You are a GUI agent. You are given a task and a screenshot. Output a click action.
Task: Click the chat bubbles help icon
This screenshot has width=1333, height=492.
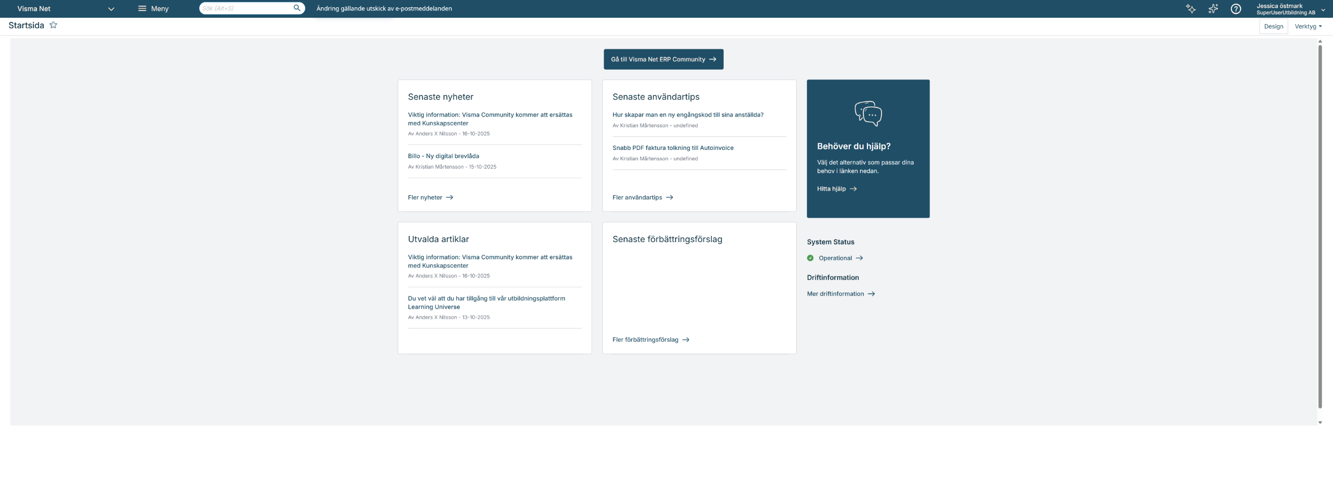868,113
